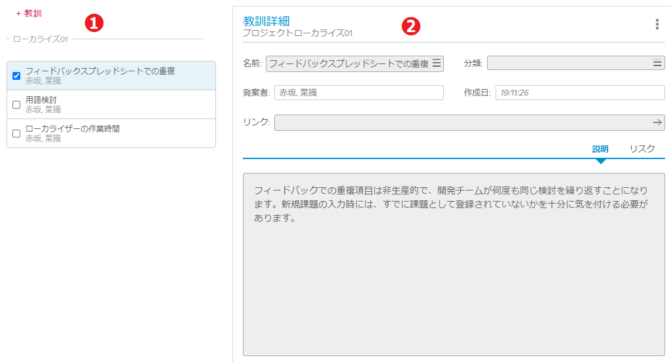Click the list icon in the 名前 field
Image resolution: width=671 pixels, height=362 pixels.
(x=437, y=63)
